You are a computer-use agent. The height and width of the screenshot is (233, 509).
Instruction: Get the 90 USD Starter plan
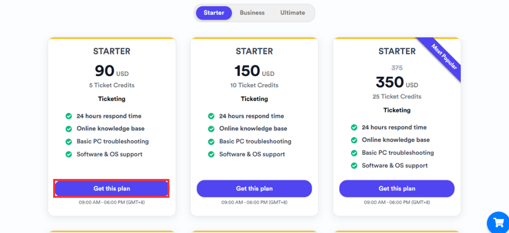112,188
